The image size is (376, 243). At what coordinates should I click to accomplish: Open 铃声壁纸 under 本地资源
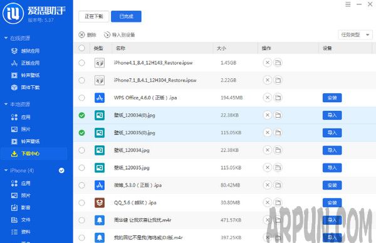click(25, 142)
